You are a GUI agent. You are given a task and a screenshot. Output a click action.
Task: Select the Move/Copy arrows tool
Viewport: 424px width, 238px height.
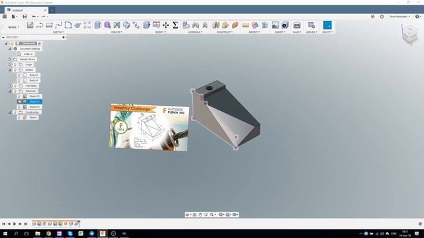[x=166, y=25]
